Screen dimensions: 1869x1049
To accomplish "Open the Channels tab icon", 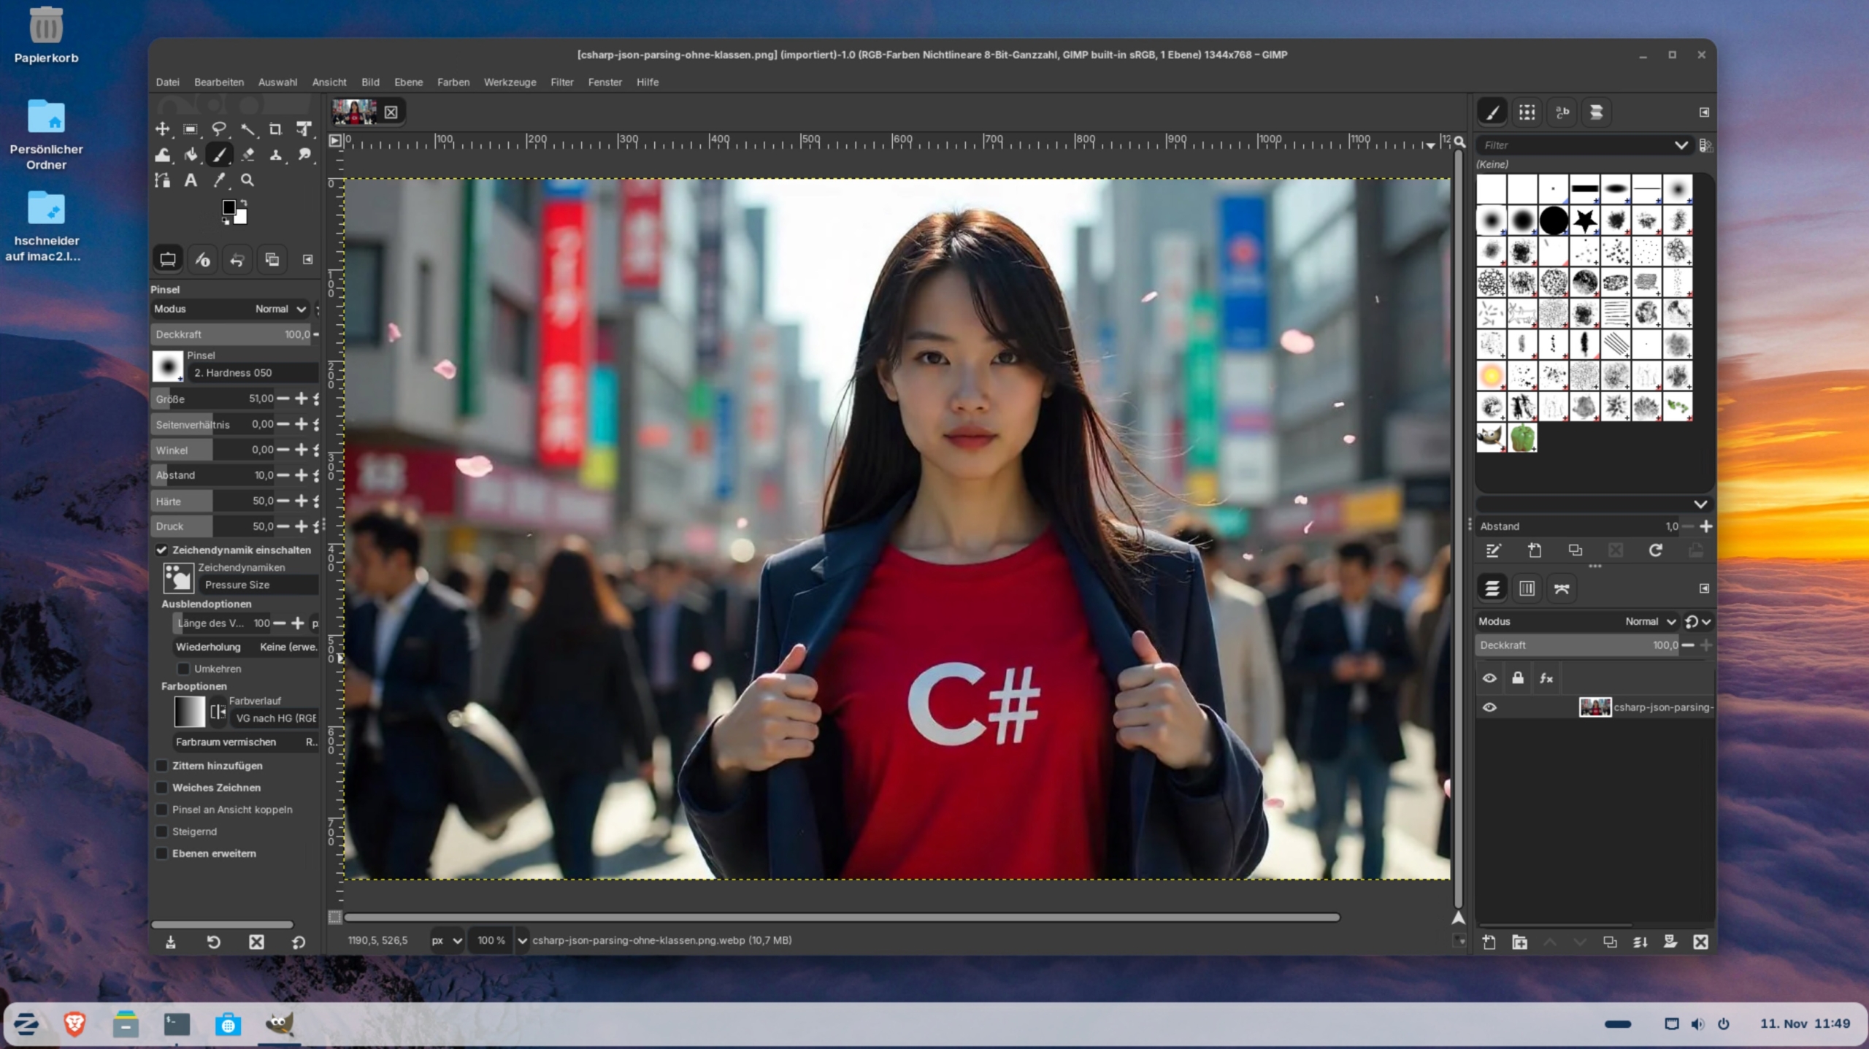I will [x=1527, y=588].
